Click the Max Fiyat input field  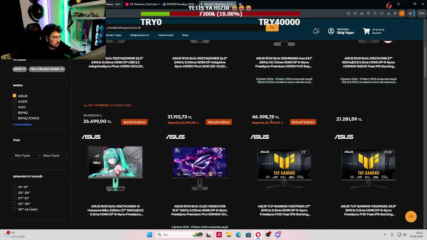click(54, 155)
